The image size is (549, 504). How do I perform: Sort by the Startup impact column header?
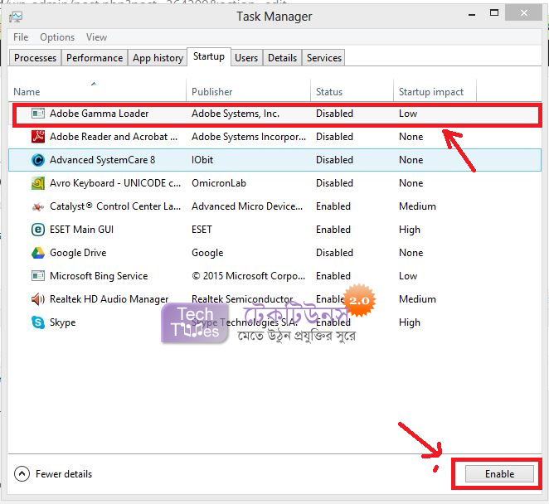[435, 92]
